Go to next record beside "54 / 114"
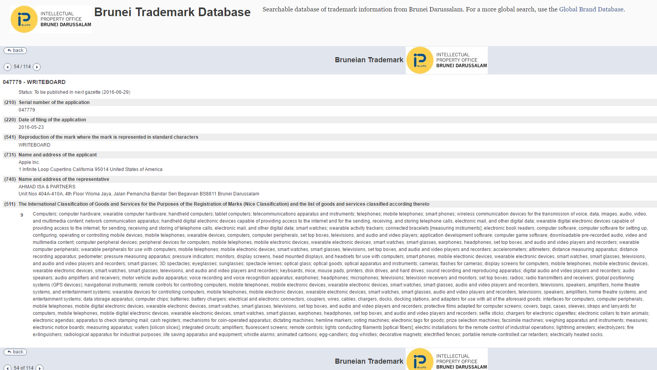This screenshot has width=657, height=370. tap(37, 67)
